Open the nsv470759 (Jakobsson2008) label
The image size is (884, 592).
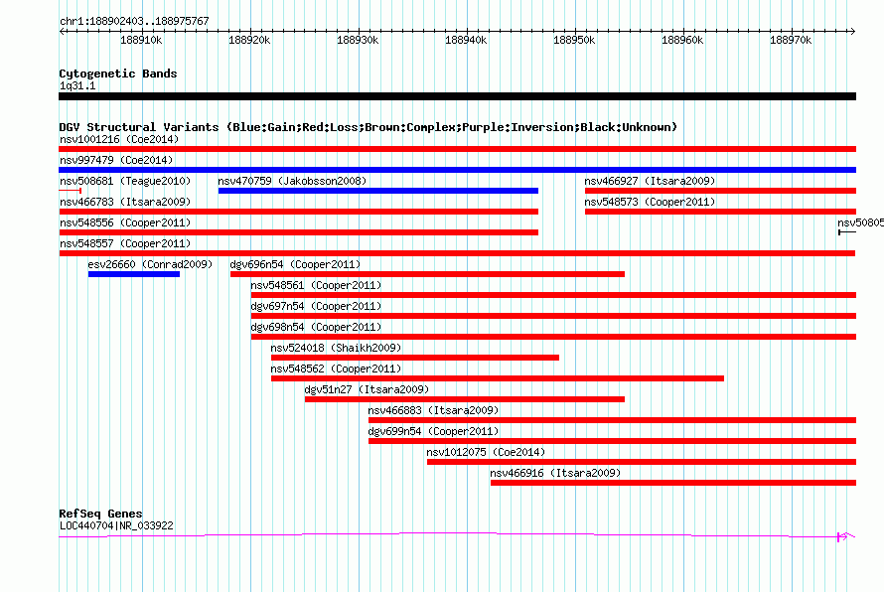[x=292, y=181]
